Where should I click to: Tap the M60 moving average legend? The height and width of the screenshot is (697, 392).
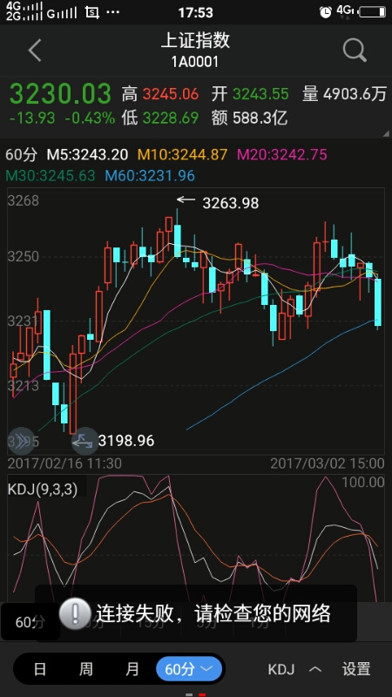pyautogui.click(x=150, y=176)
